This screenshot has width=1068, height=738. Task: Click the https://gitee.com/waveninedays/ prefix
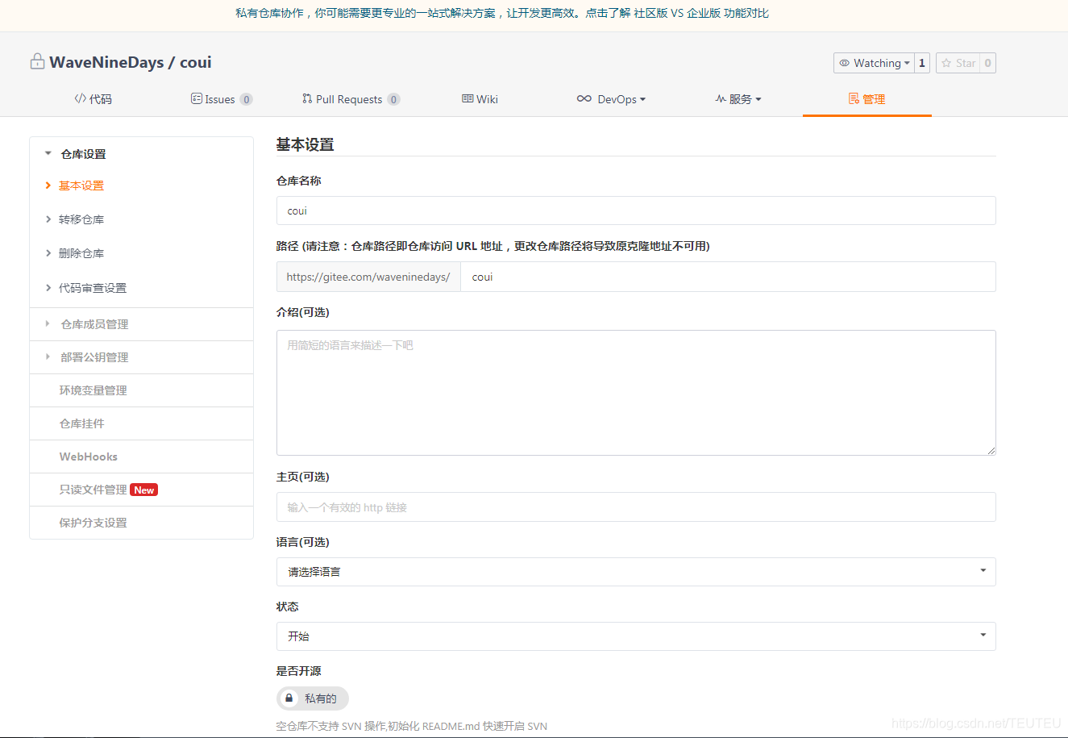pyautogui.click(x=368, y=277)
